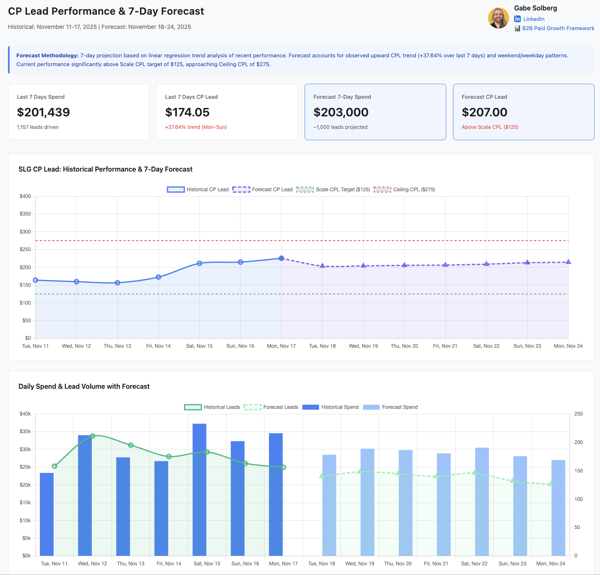Click the 'Forecast 7-Day Spend' card label
The height and width of the screenshot is (575, 600).
(342, 97)
